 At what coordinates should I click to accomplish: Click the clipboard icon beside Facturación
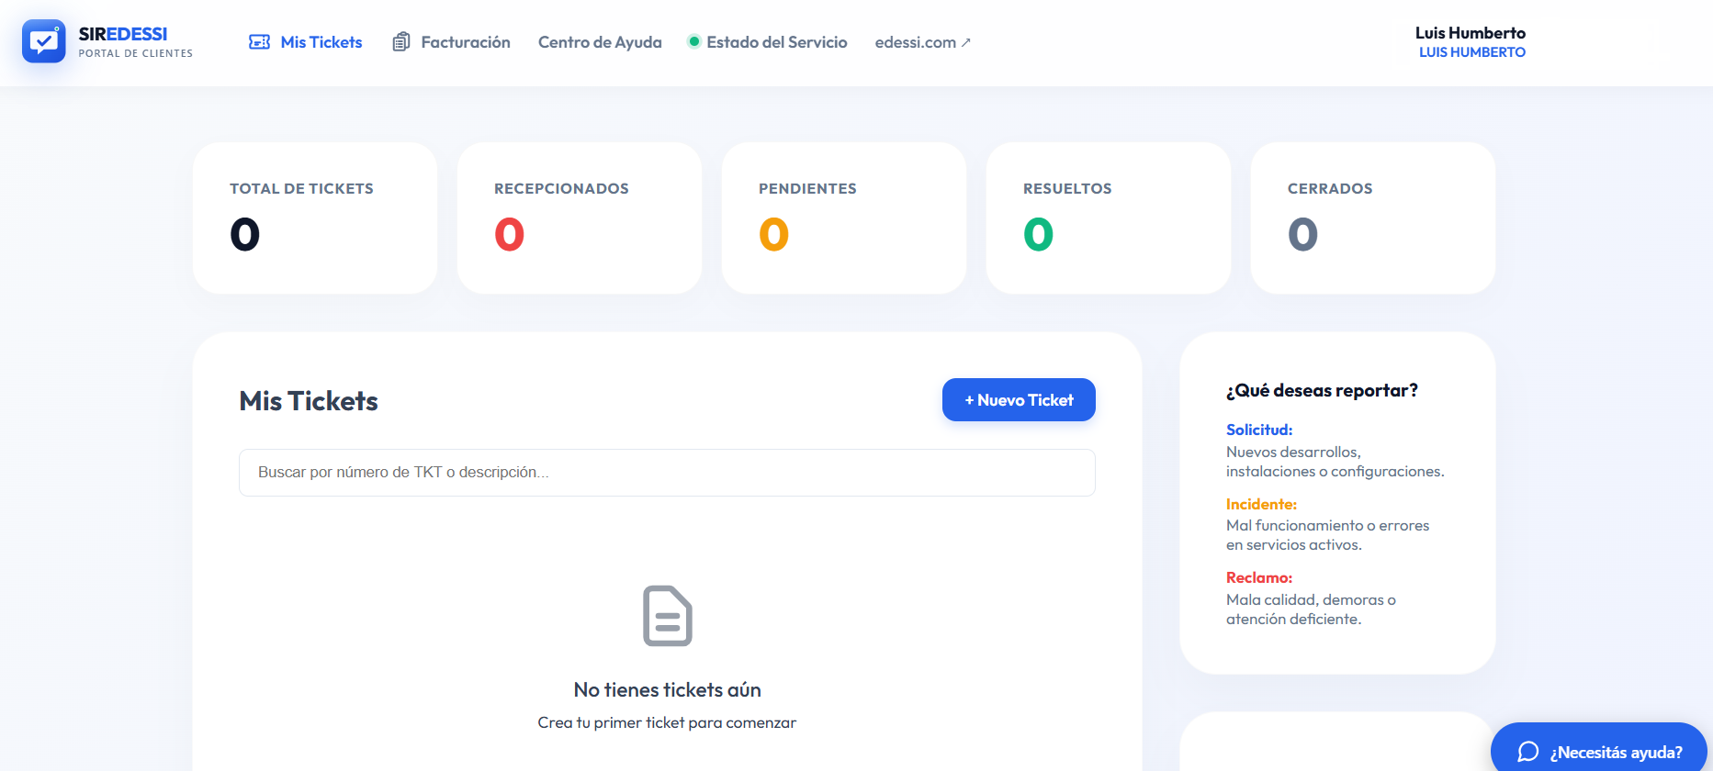[x=400, y=42]
